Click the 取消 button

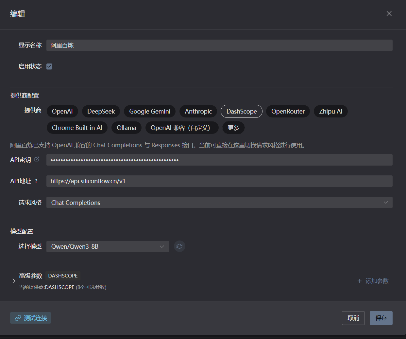point(353,318)
